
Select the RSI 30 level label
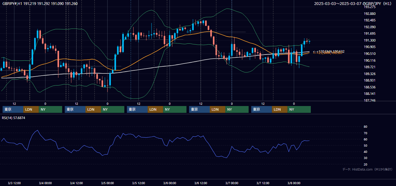click(x=365, y=158)
